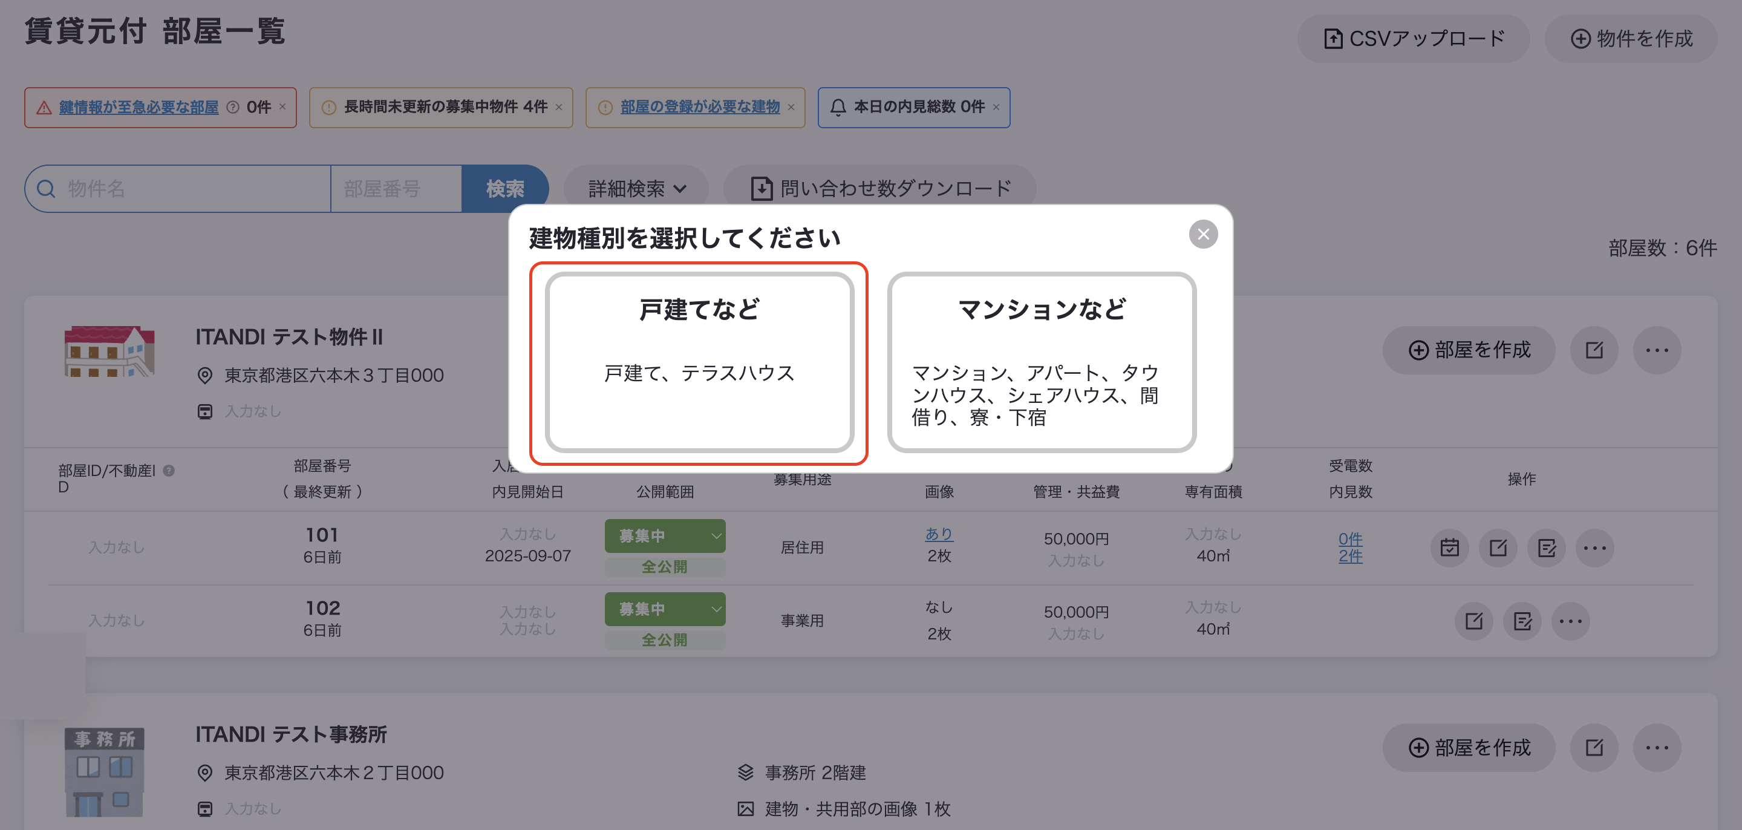Image resolution: width=1742 pixels, height=830 pixels.
Task: Click ITANDI テスト物件 II building thumbnail
Action: (x=109, y=350)
